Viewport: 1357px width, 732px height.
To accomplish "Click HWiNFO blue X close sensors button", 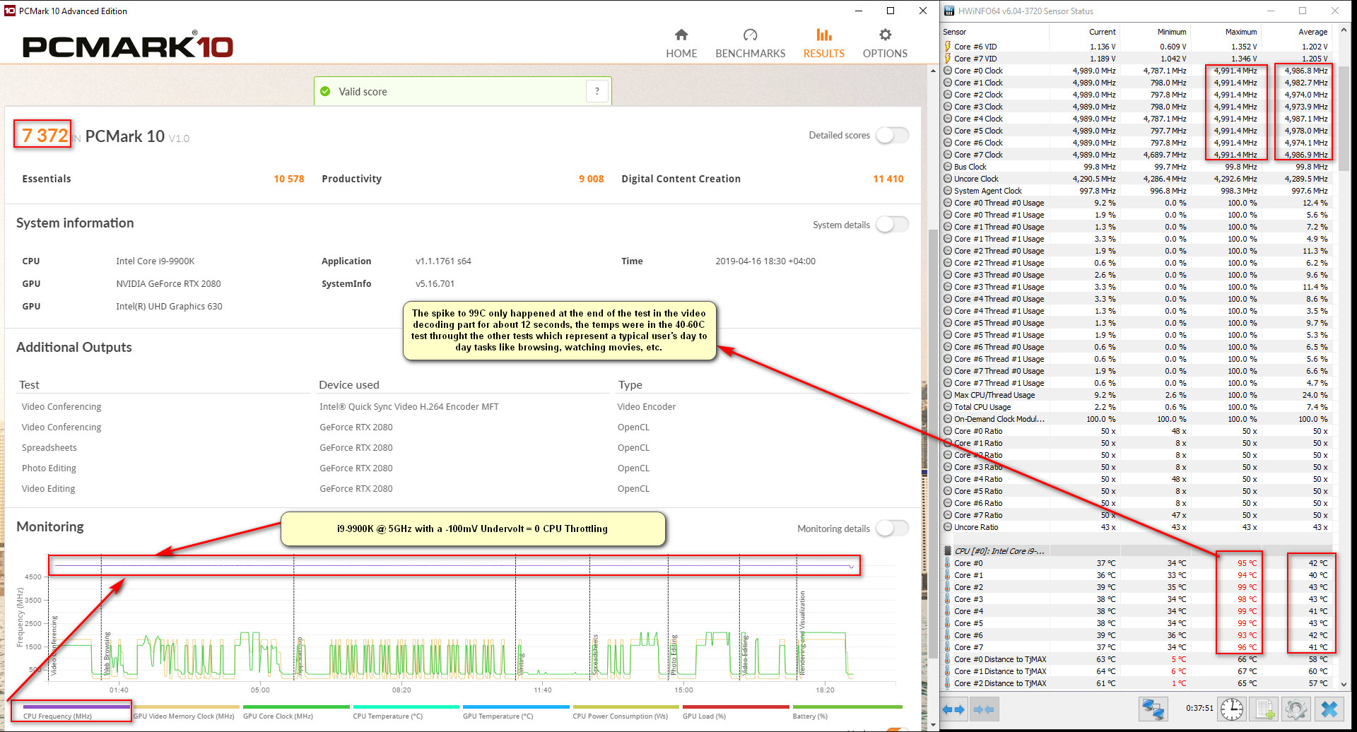I will pos(1329,709).
